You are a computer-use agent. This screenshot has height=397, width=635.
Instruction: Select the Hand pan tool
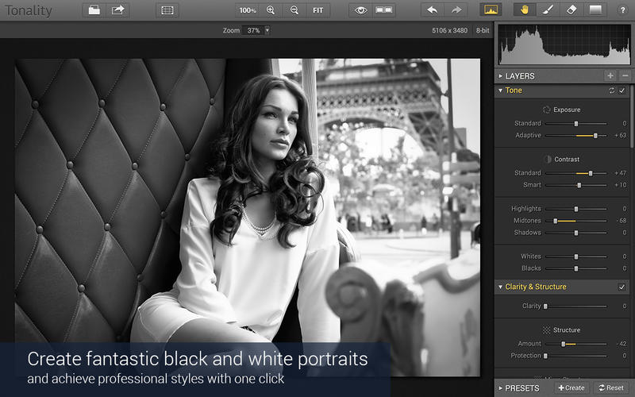[x=523, y=10]
